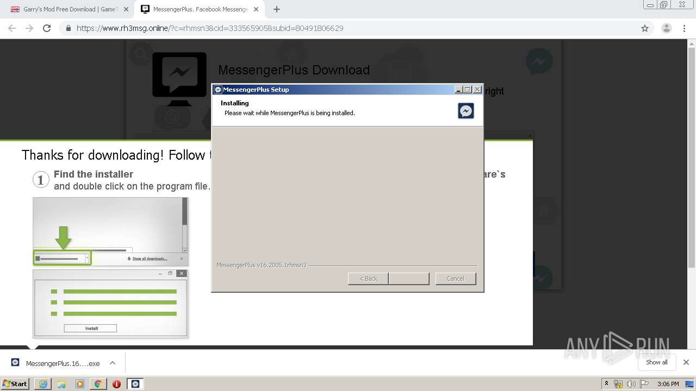This screenshot has height=391, width=696.
Task: Select MessengerPlus setup taskbar item
Action: point(135,384)
